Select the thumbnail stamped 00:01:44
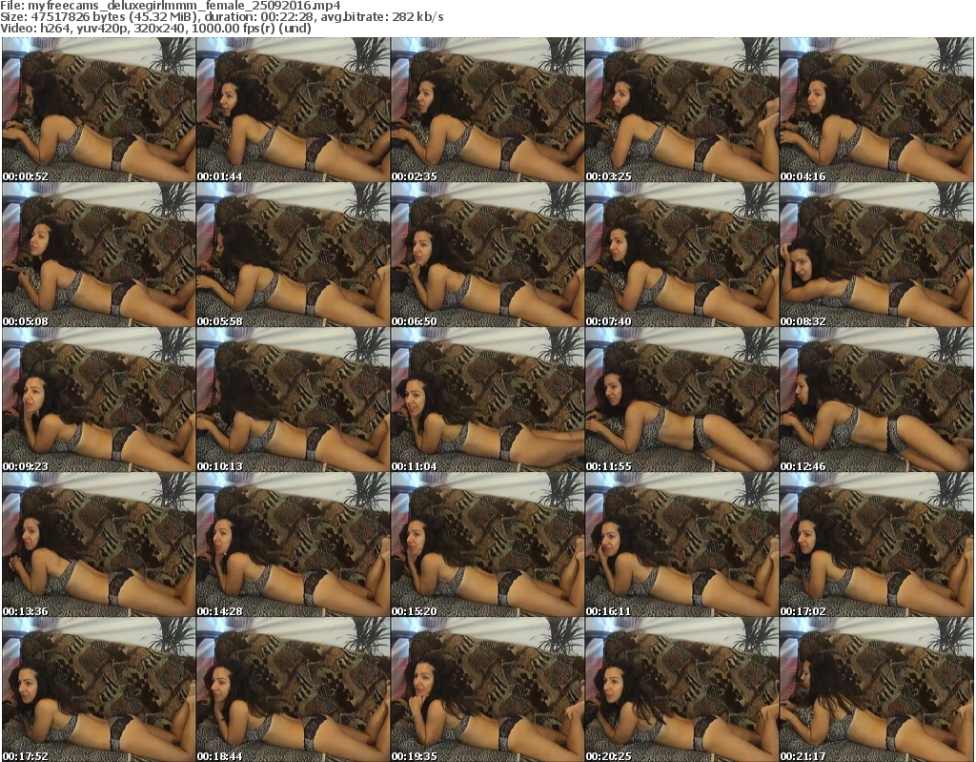The image size is (976, 762). tap(294, 110)
